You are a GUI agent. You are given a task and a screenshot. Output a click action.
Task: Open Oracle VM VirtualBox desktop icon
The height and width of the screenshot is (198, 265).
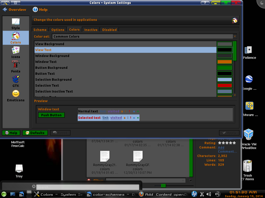coord(248,139)
